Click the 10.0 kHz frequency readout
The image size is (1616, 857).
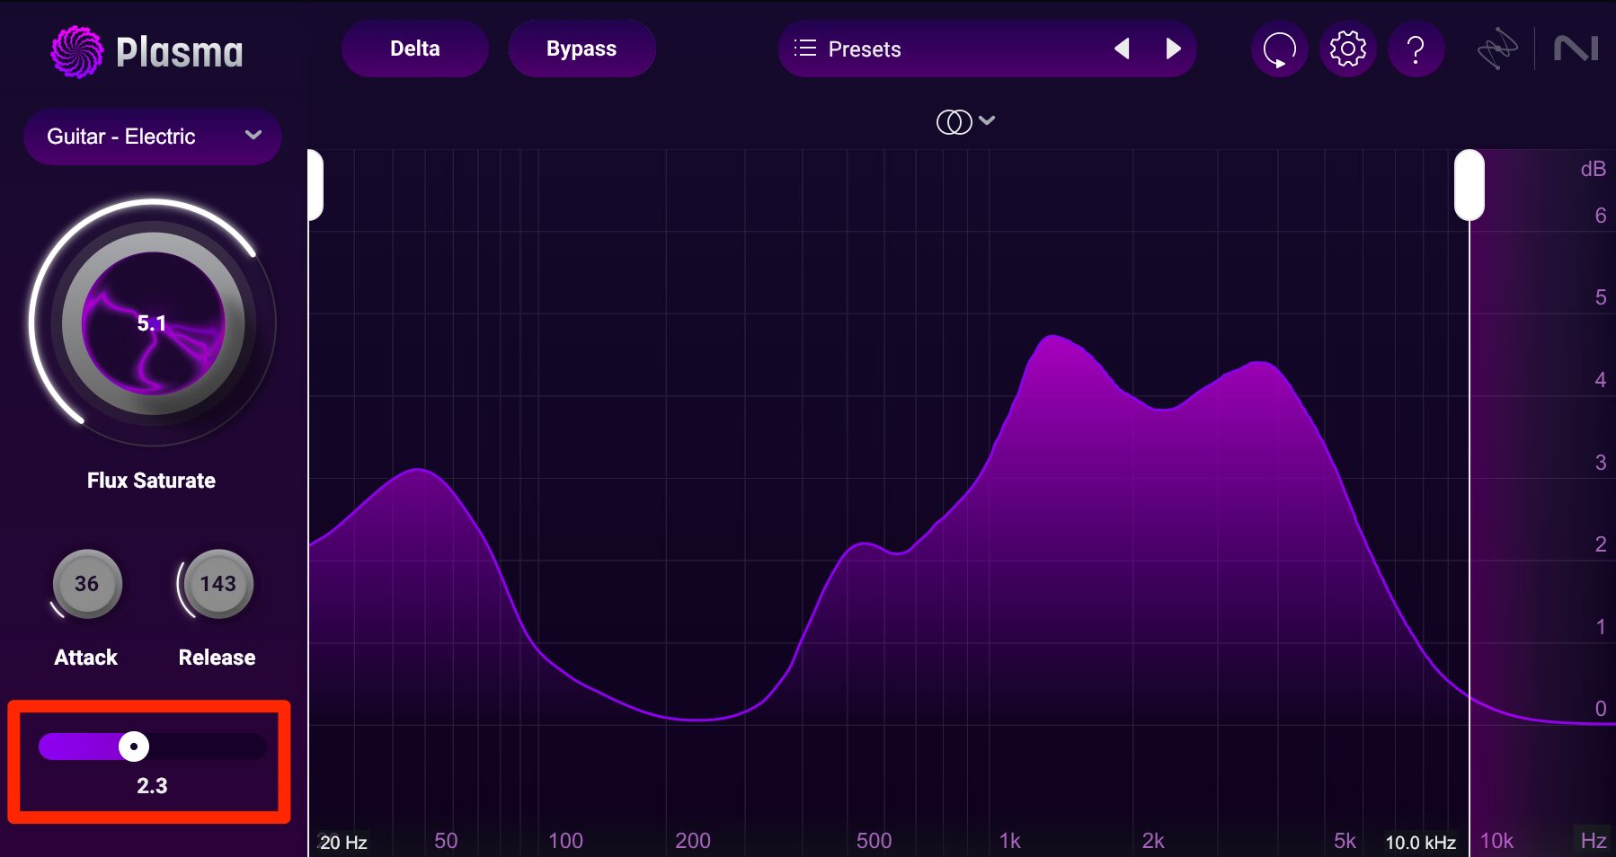[x=1420, y=843]
